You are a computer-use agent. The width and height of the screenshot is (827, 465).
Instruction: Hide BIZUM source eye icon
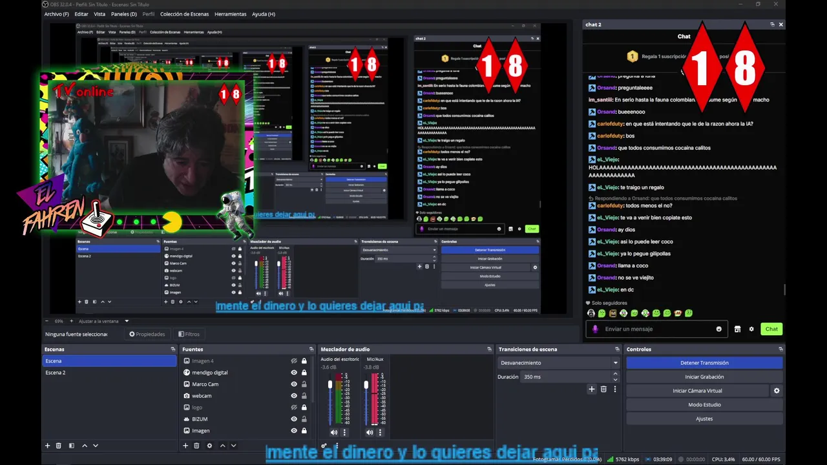click(x=294, y=419)
